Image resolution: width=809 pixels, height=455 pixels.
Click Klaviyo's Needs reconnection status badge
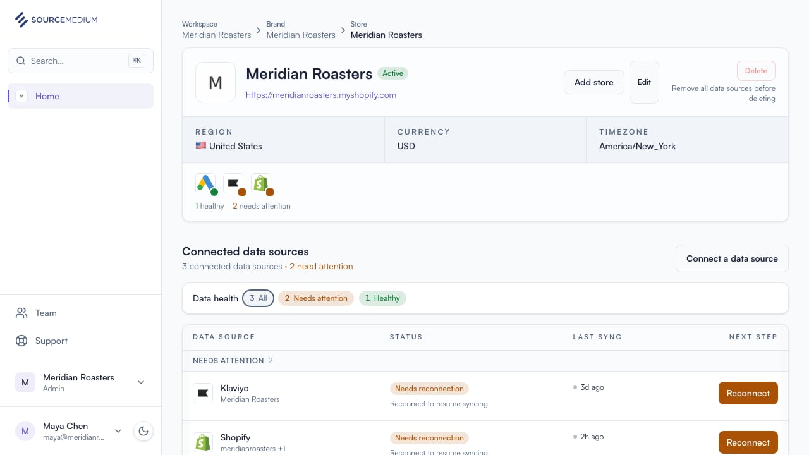click(x=429, y=389)
